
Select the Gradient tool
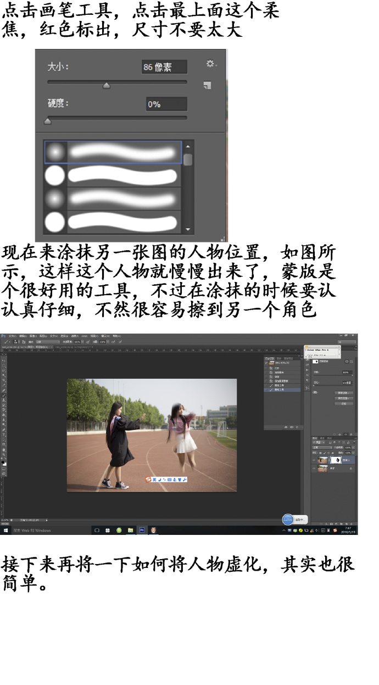[x=4, y=415]
